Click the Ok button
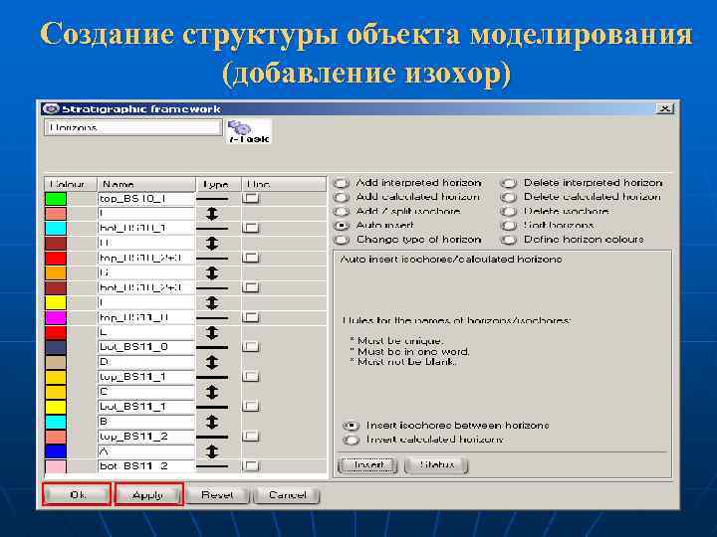 coord(77,494)
